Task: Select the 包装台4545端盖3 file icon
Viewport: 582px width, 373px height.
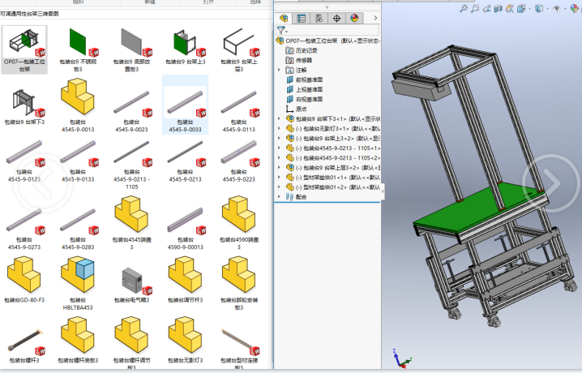Action: [x=131, y=214]
